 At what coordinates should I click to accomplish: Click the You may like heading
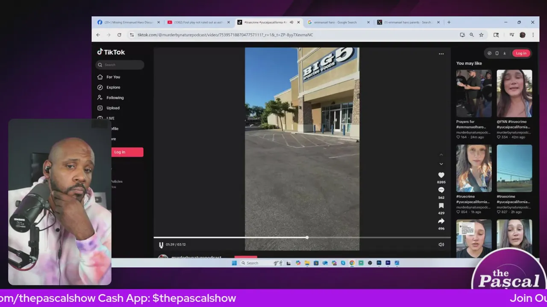click(469, 64)
